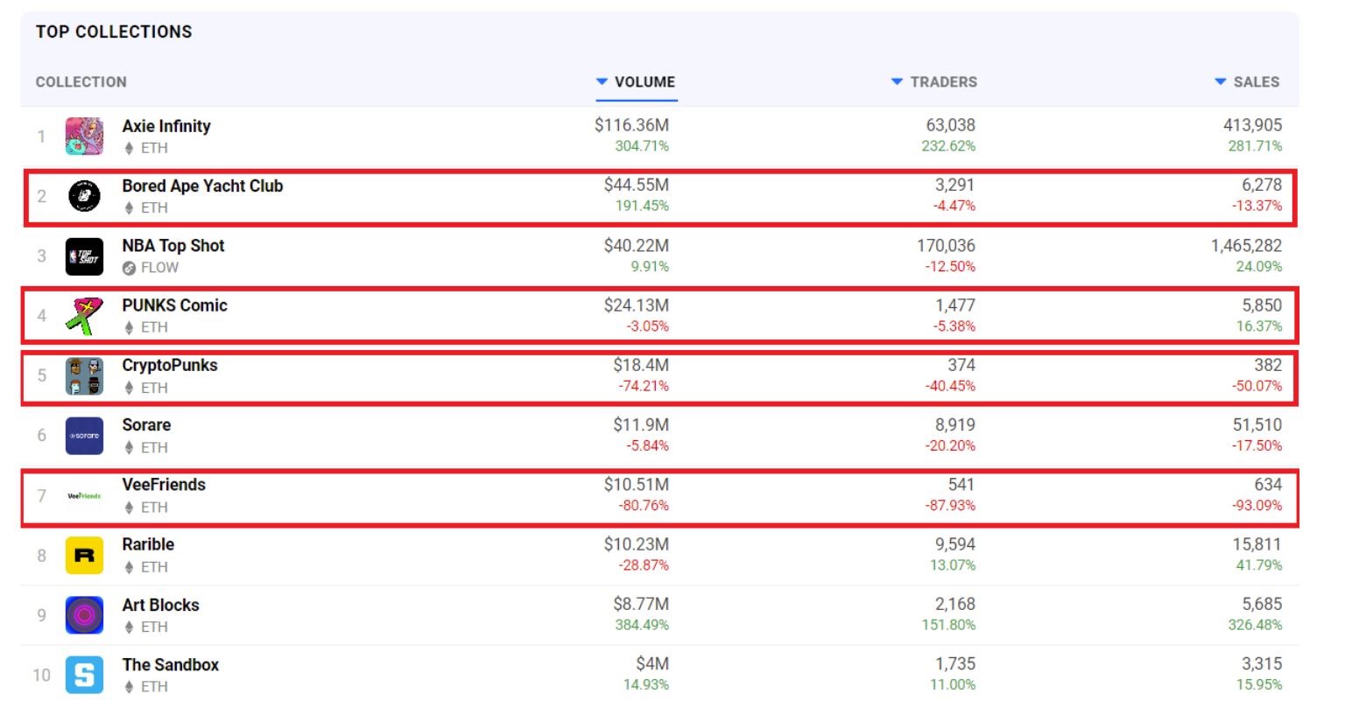Image resolution: width=1352 pixels, height=715 pixels.
Task: Click Axie Infinity sales 413,905
Action: tap(1252, 125)
